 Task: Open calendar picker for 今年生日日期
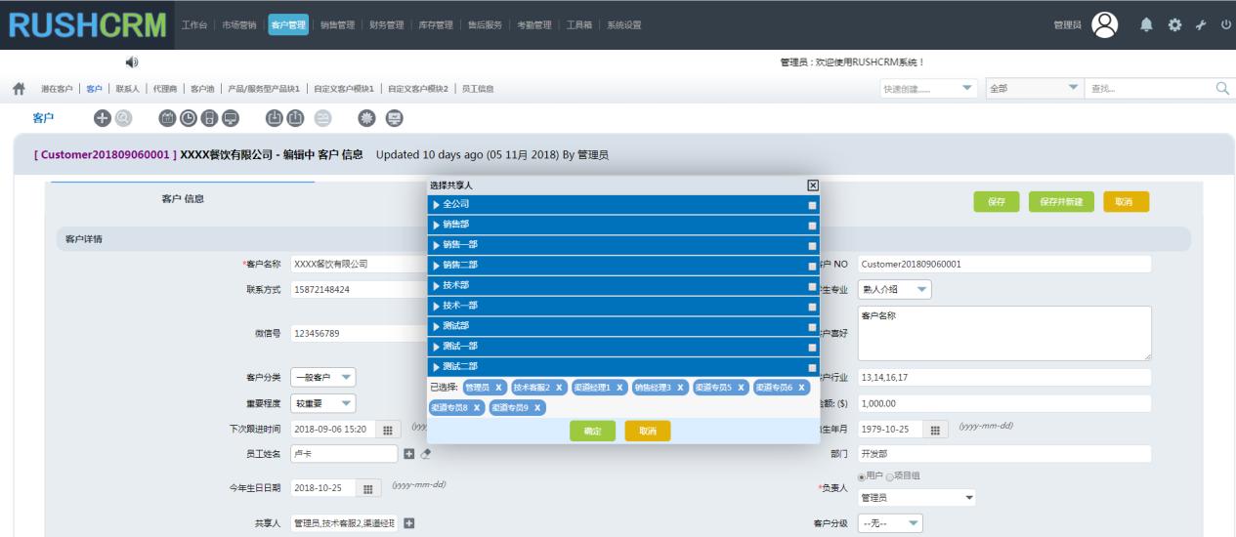(x=368, y=489)
